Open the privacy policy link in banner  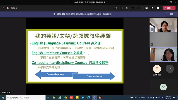pos(107,14)
